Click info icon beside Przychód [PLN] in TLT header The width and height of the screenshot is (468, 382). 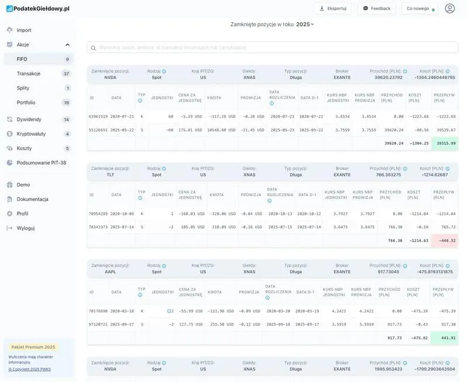pyautogui.click(x=405, y=169)
